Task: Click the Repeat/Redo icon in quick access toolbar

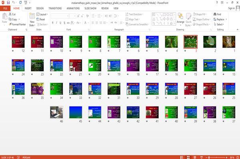Action: click(x=20, y=2)
